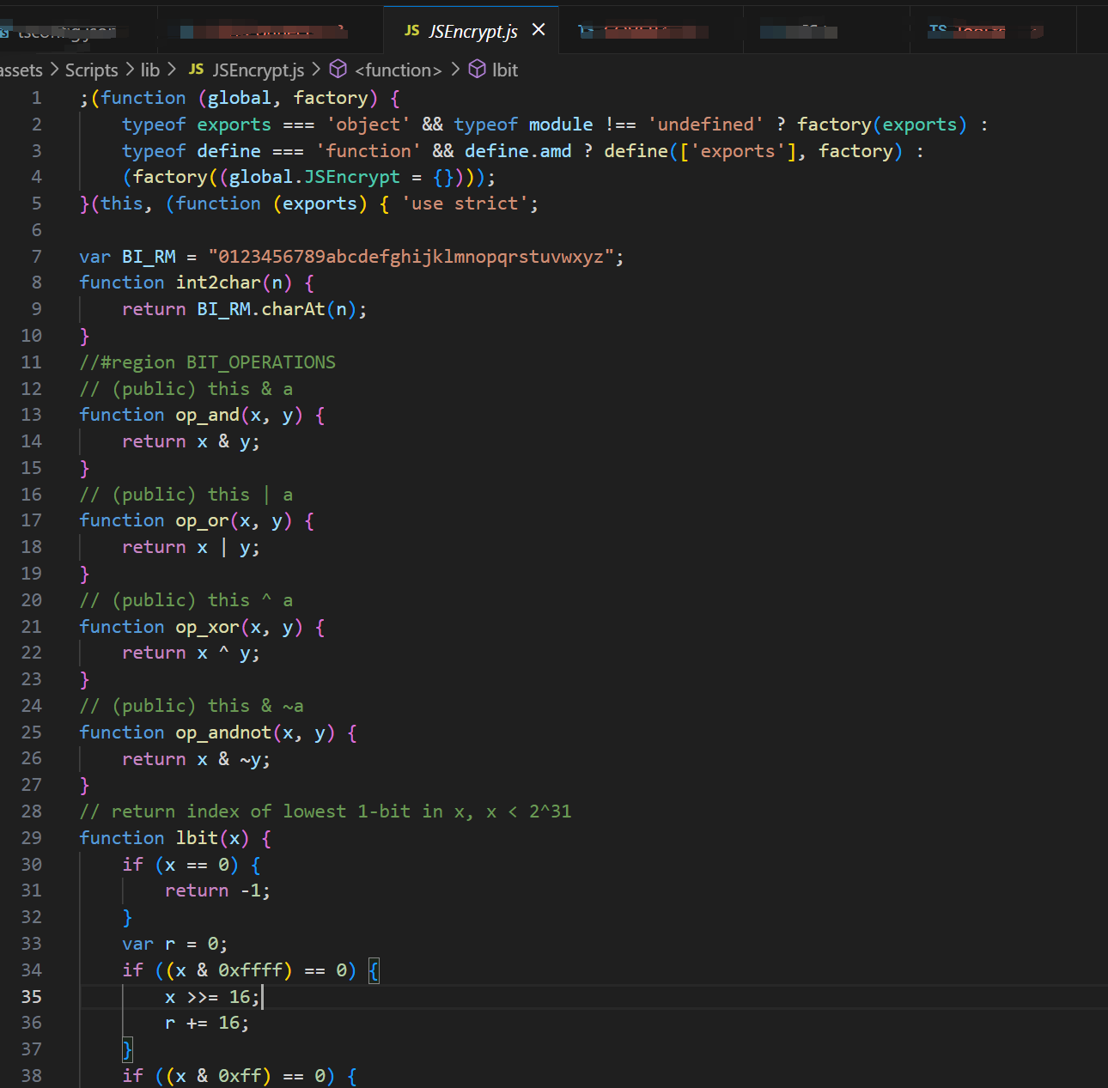Click line number 29 in the gutter
This screenshot has height=1088, width=1108.
tap(32, 838)
